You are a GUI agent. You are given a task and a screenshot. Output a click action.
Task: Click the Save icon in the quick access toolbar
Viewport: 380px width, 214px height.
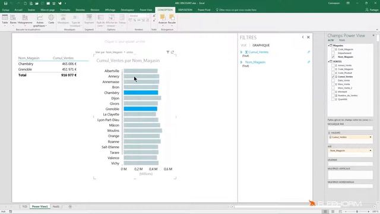pos(5,3)
